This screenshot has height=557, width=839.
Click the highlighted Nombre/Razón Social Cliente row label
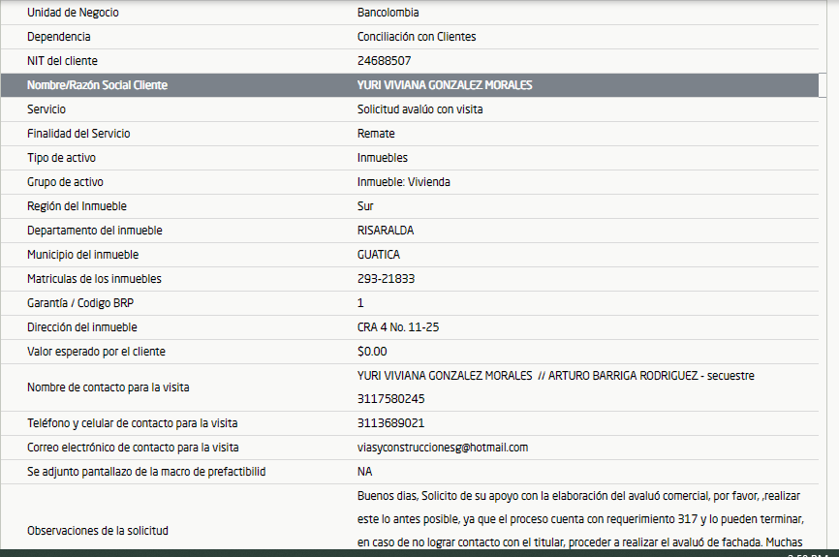[x=97, y=85]
